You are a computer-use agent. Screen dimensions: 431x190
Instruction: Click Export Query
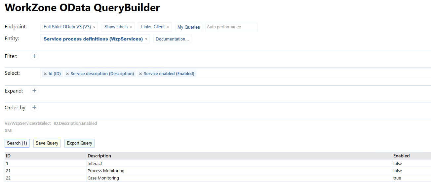coord(79,143)
